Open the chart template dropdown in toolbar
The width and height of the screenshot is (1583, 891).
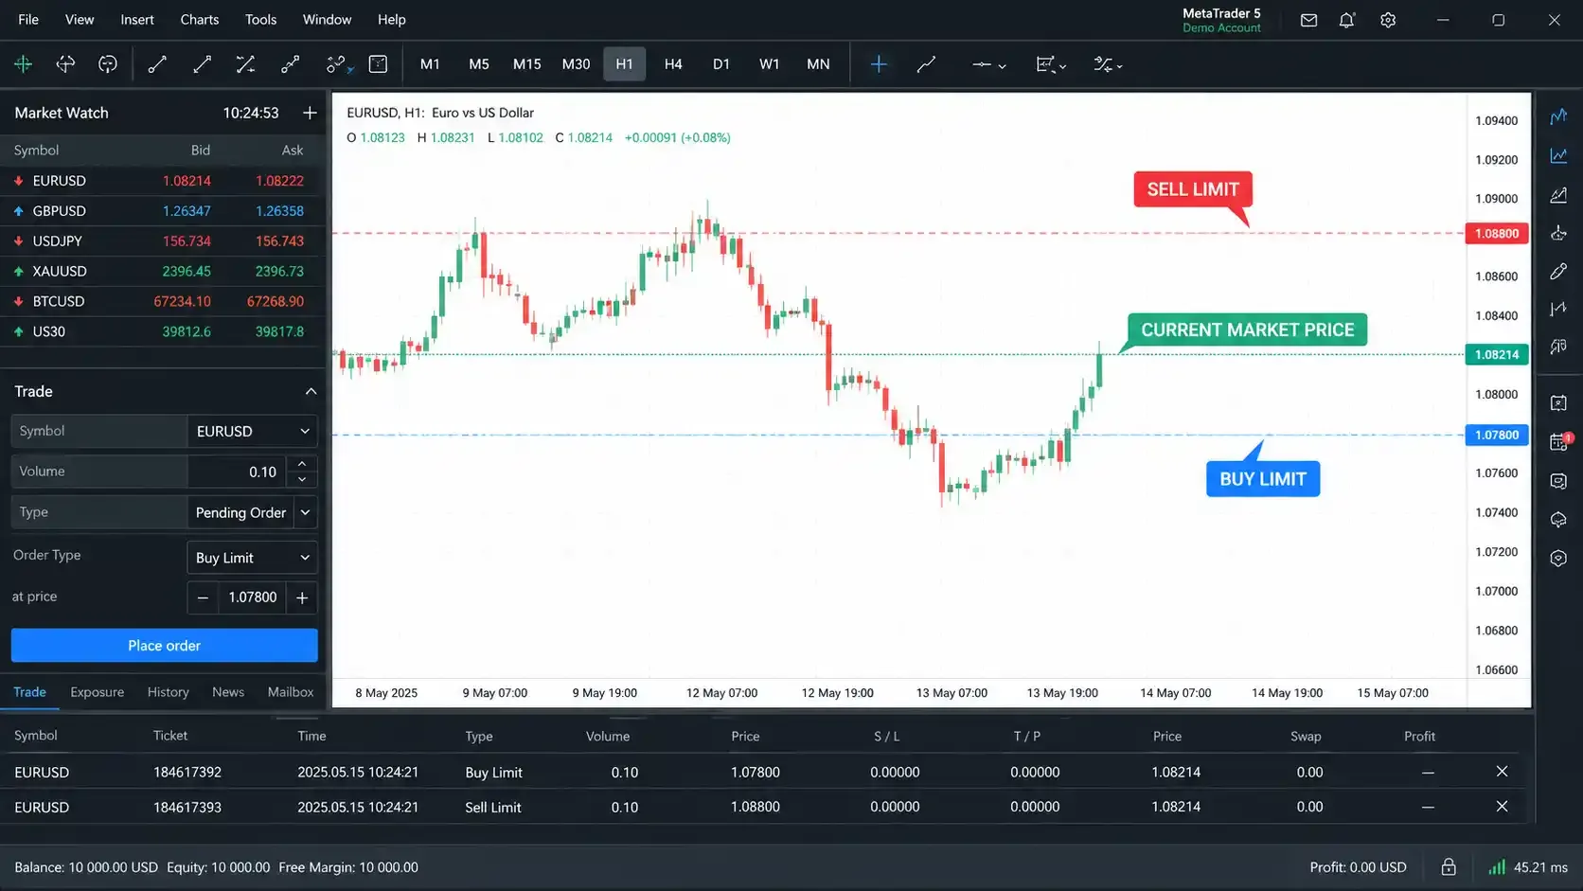(1051, 64)
